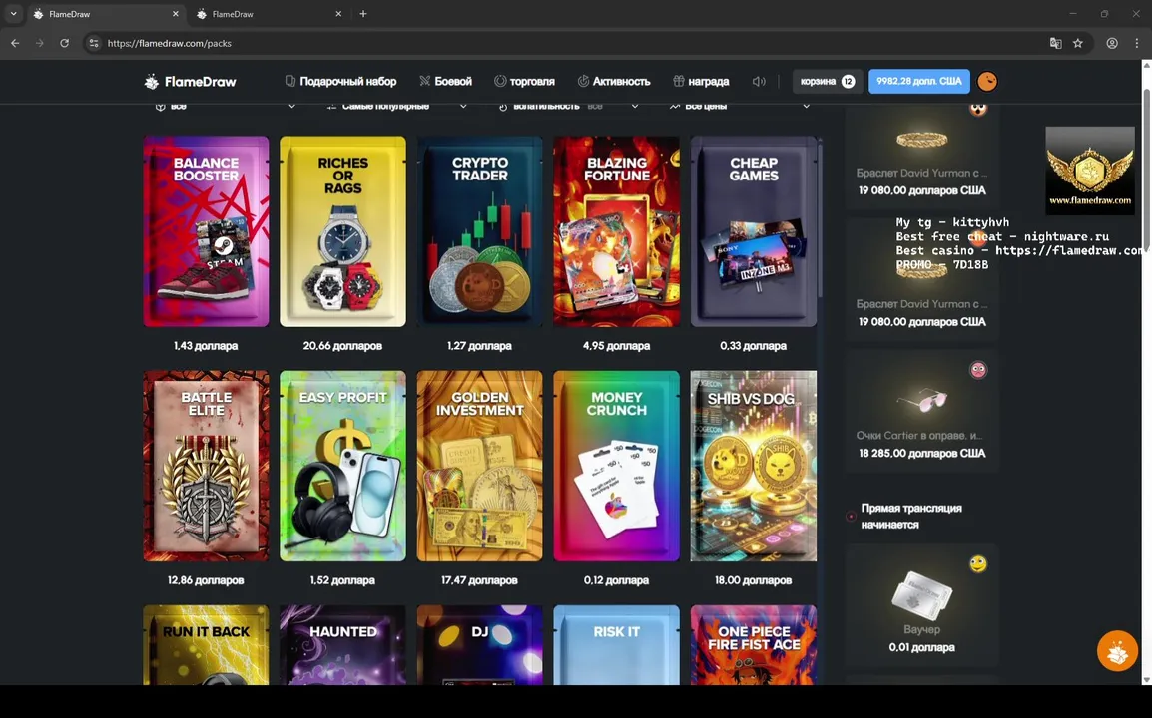Open the Blazing Fortune pack
The image size is (1152, 718).
tap(616, 231)
